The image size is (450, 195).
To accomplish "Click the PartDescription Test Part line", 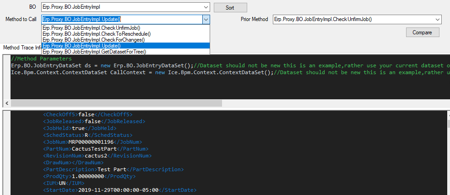I will pos(114,169).
